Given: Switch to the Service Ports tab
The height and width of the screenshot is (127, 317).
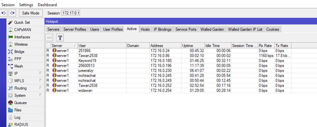Looking at the screenshot, I should pos(186,29).
